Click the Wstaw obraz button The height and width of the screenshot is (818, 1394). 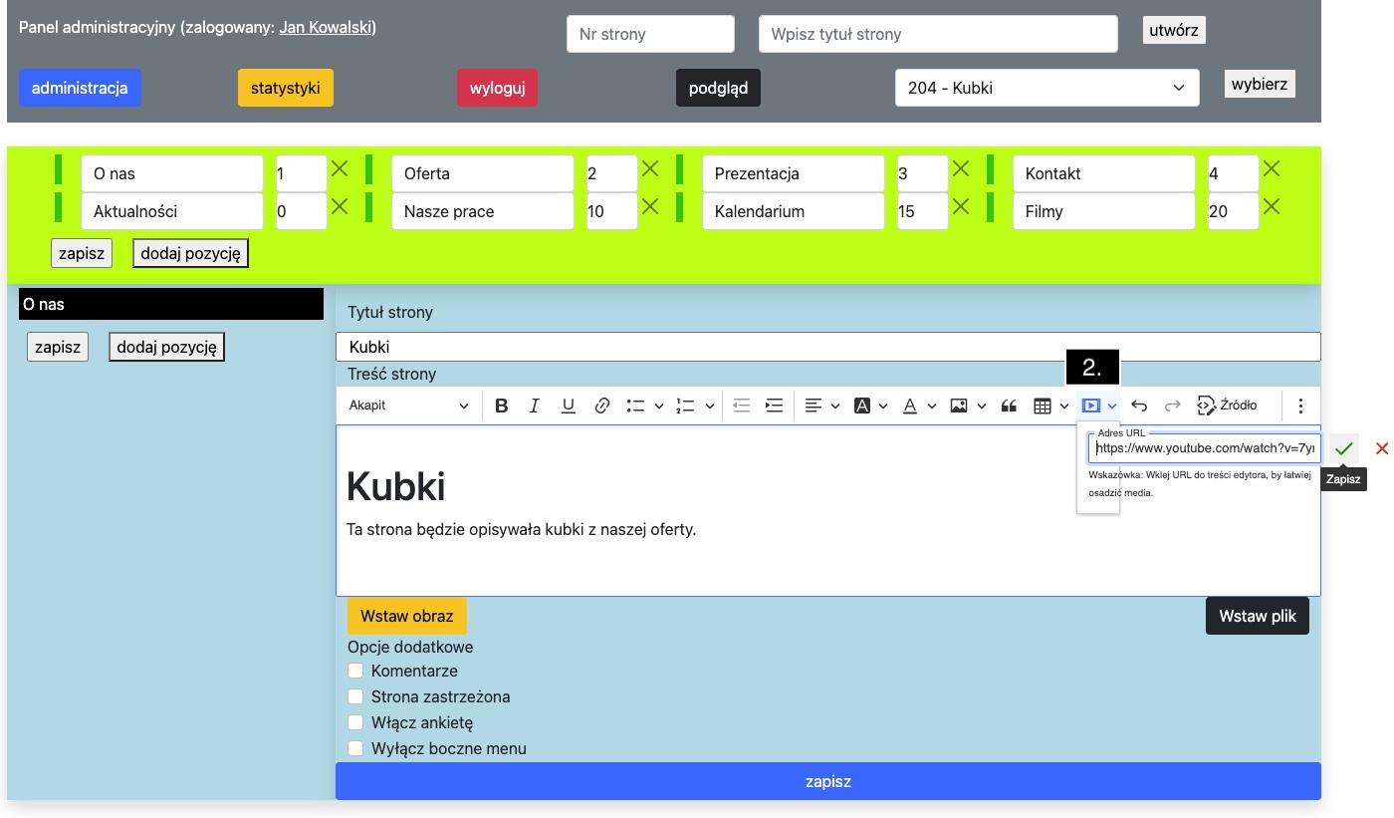click(x=406, y=616)
